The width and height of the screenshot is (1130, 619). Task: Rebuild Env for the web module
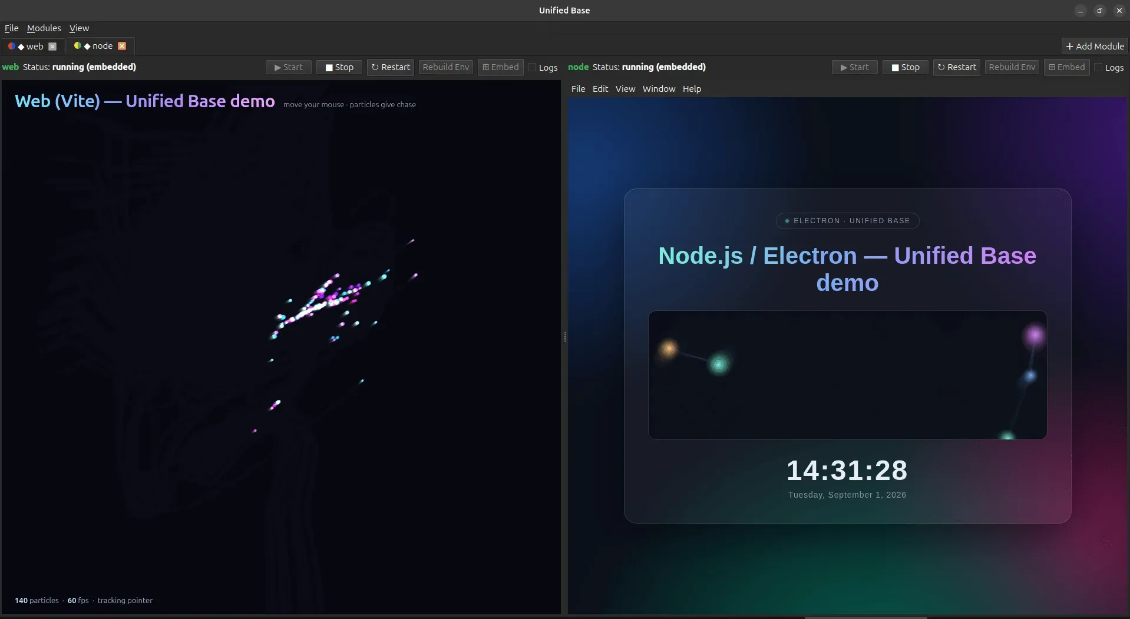446,67
